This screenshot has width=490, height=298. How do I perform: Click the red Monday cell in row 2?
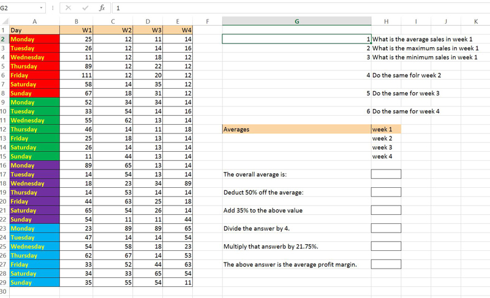click(35, 39)
